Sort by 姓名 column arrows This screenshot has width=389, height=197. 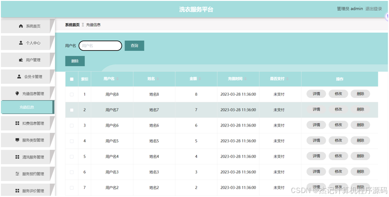coord(158,79)
